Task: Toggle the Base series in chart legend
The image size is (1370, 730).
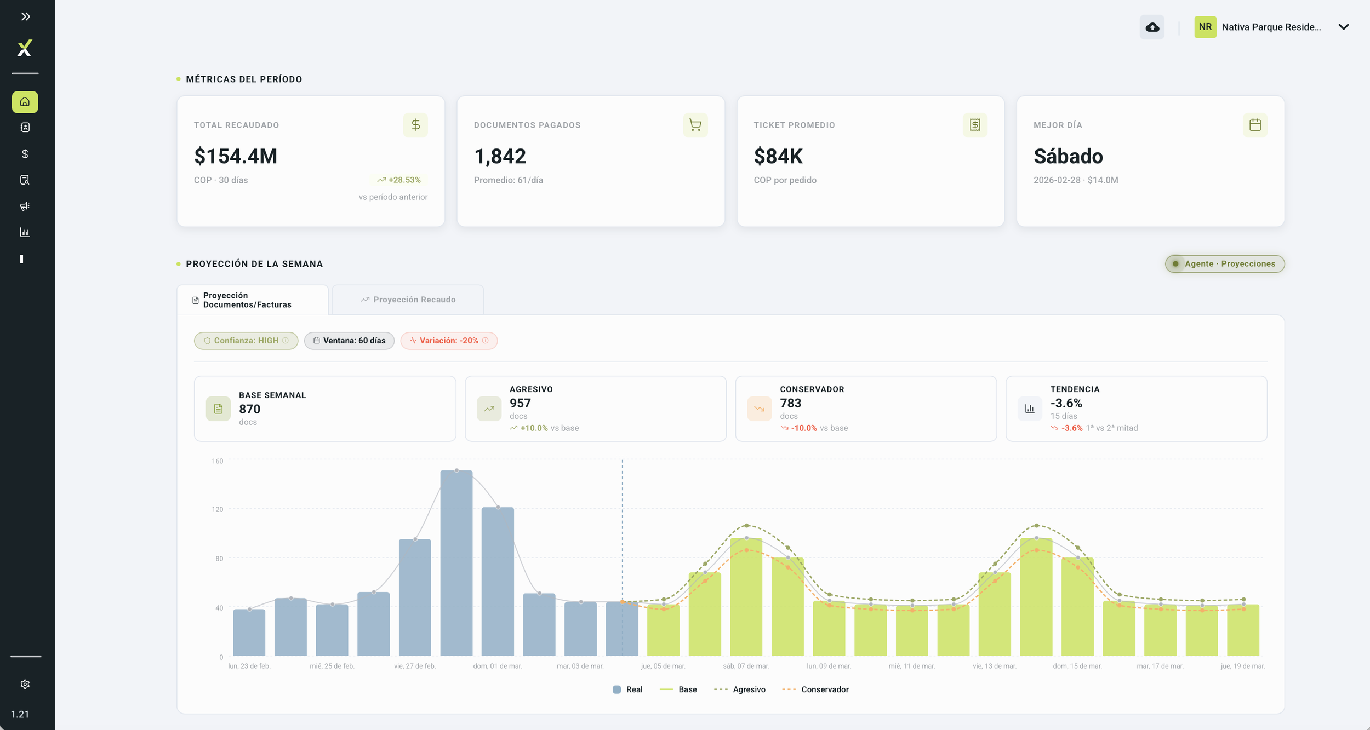Action: (678, 689)
